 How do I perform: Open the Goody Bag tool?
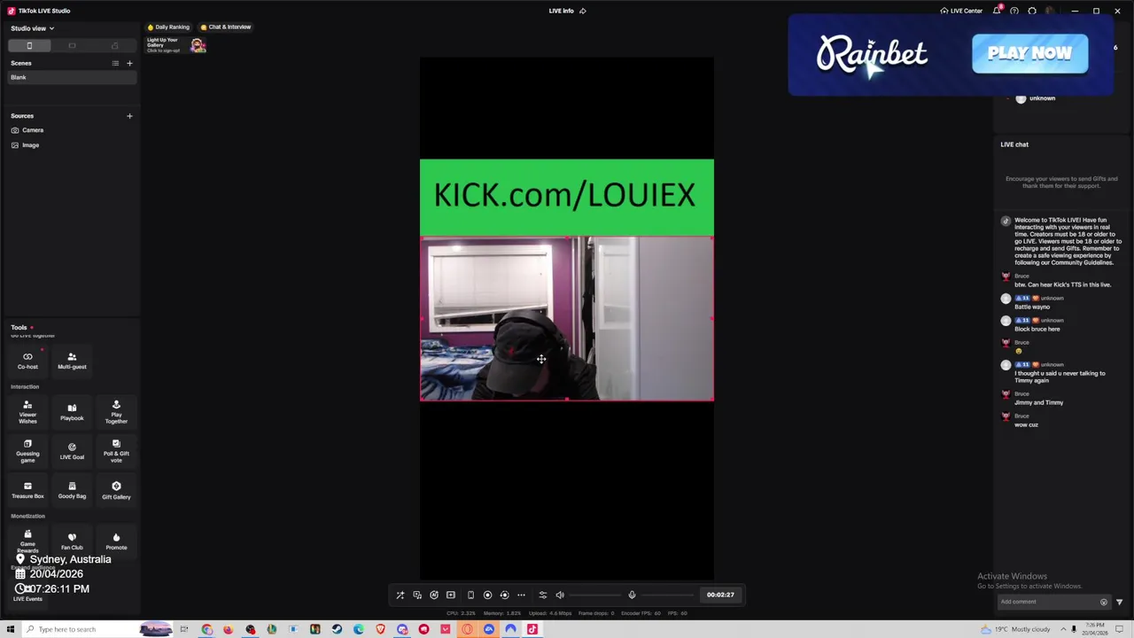click(x=72, y=490)
